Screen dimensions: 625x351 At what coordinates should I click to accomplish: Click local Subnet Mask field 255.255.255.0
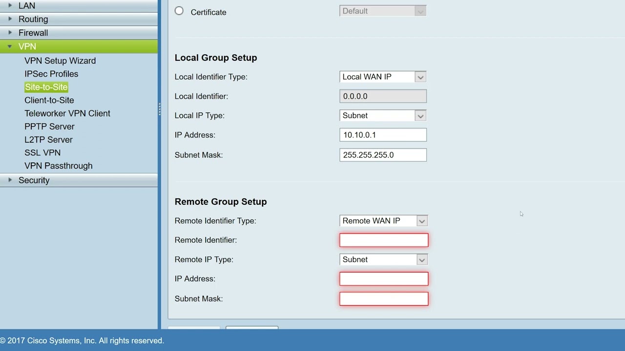pos(383,155)
